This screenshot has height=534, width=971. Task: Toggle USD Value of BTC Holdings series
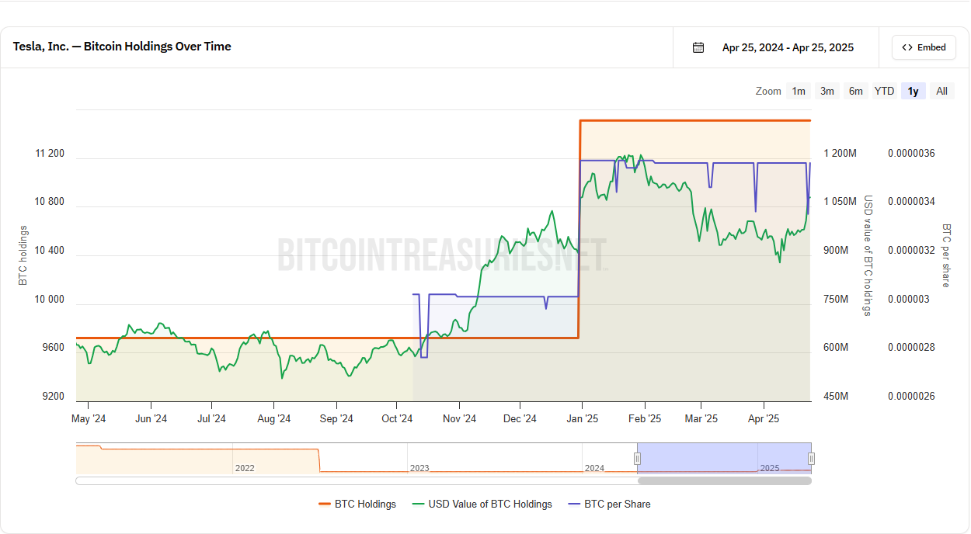[x=482, y=504]
